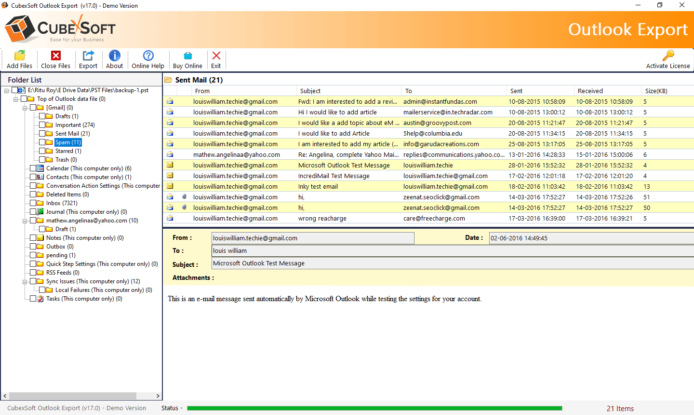
Task: Sort by the To column header
Action: click(x=454, y=91)
